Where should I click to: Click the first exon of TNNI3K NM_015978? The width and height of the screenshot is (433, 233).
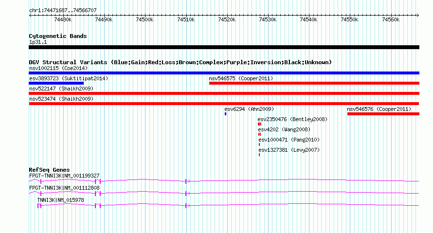39,206
